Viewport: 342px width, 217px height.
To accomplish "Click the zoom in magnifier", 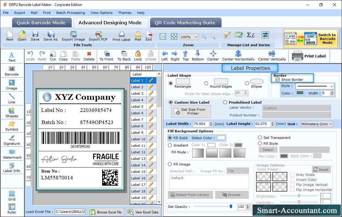I will [204, 37].
